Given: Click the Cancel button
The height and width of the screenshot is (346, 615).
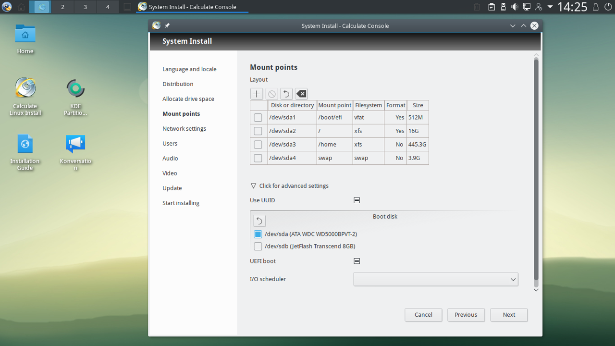Looking at the screenshot, I should pos(423,315).
